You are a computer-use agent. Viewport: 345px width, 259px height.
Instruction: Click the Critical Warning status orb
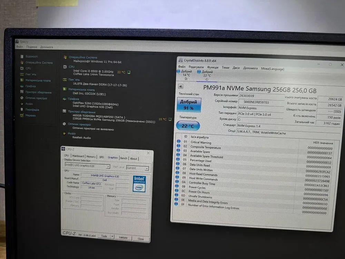pos(178,141)
